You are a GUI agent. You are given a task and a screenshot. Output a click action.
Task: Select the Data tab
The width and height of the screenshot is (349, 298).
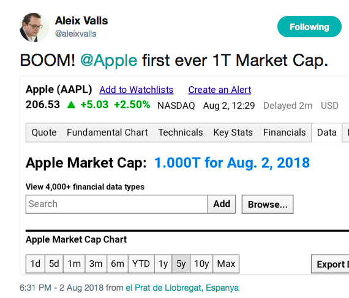click(327, 133)
